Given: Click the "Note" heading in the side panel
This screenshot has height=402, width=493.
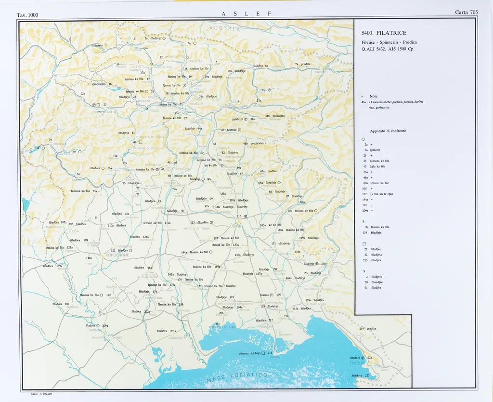Looking at the screenshot, I should coord(373,96).
